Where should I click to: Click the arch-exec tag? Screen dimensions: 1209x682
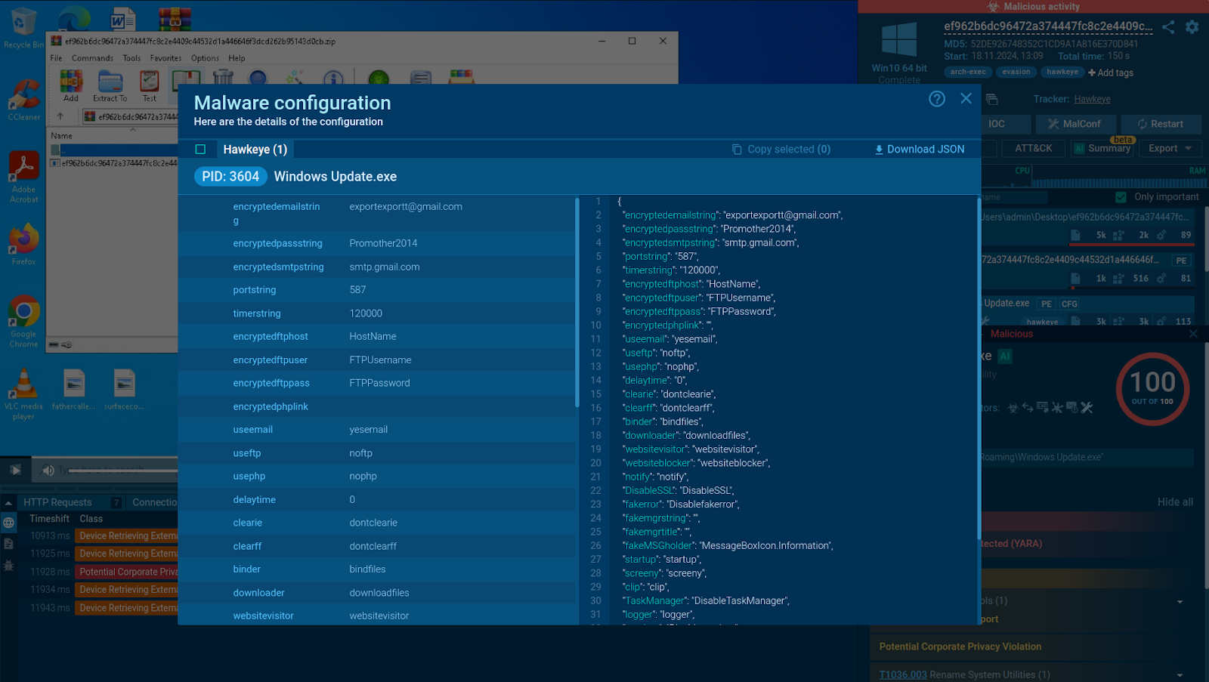[x=968, y=73]
